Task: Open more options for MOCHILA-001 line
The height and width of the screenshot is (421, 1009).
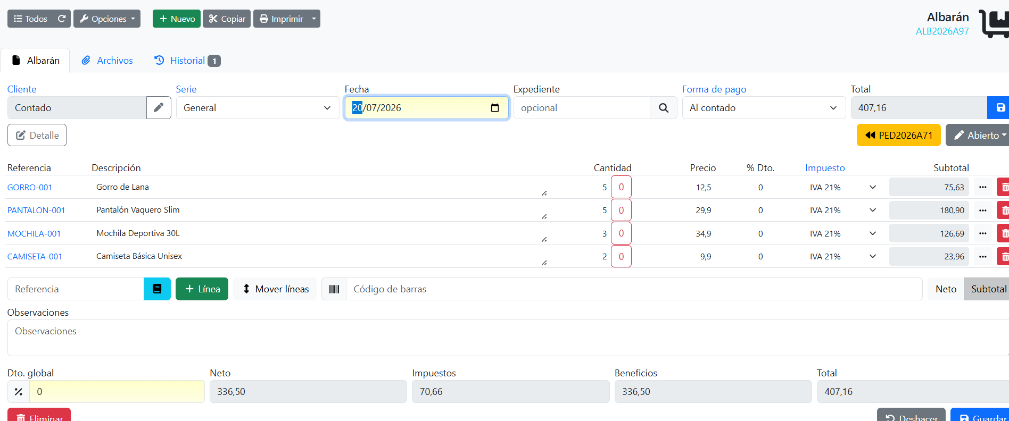Action: point(983,233)
